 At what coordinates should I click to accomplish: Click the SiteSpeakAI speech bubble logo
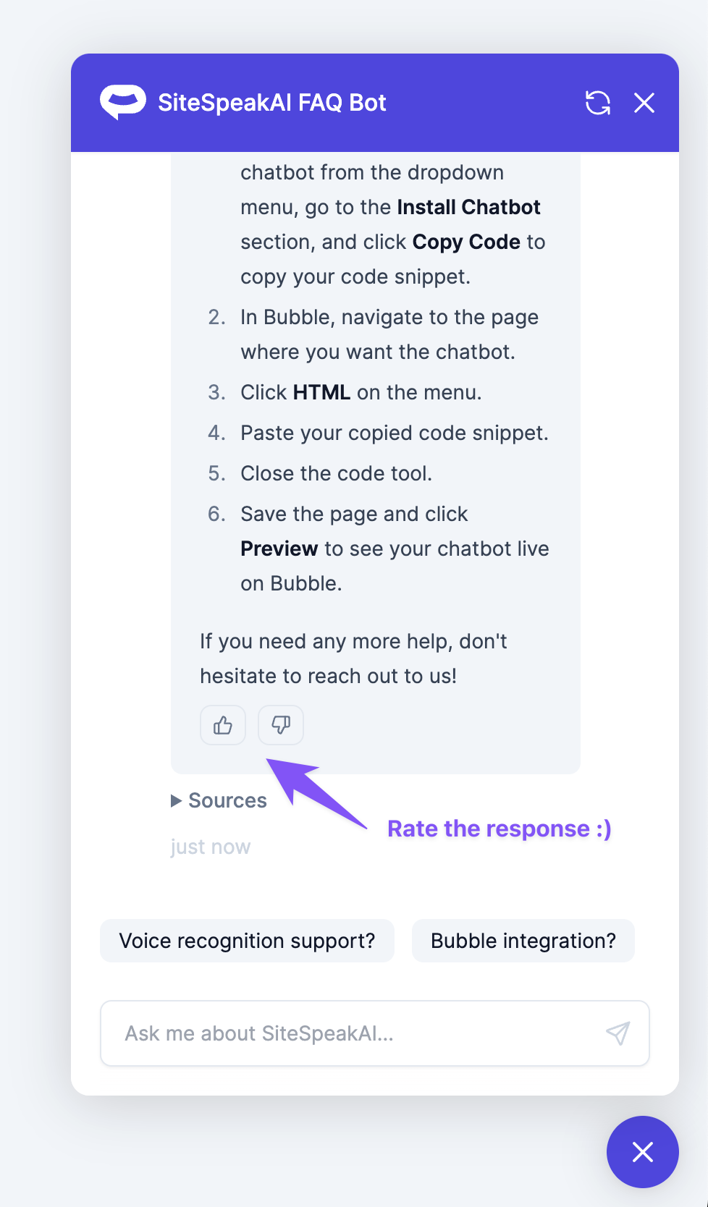[x=122, y=103]
